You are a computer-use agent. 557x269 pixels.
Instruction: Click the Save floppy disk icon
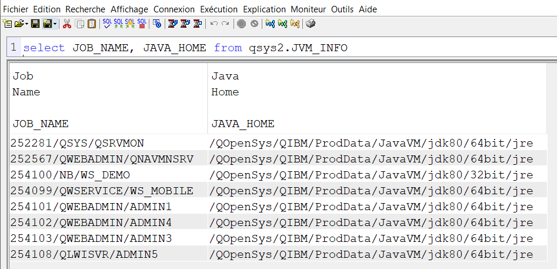pyautogui.click(x=35, y=24)
